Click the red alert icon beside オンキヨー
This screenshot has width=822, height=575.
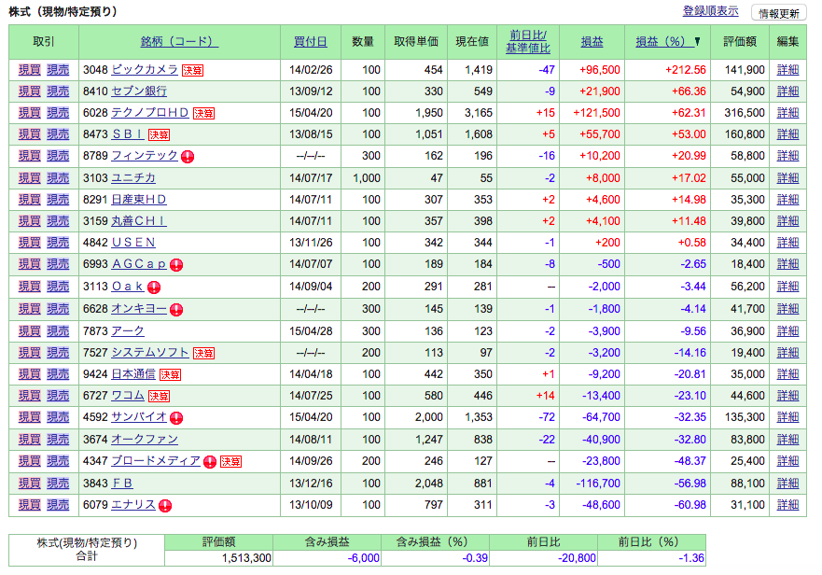click(x=176, y=310)
